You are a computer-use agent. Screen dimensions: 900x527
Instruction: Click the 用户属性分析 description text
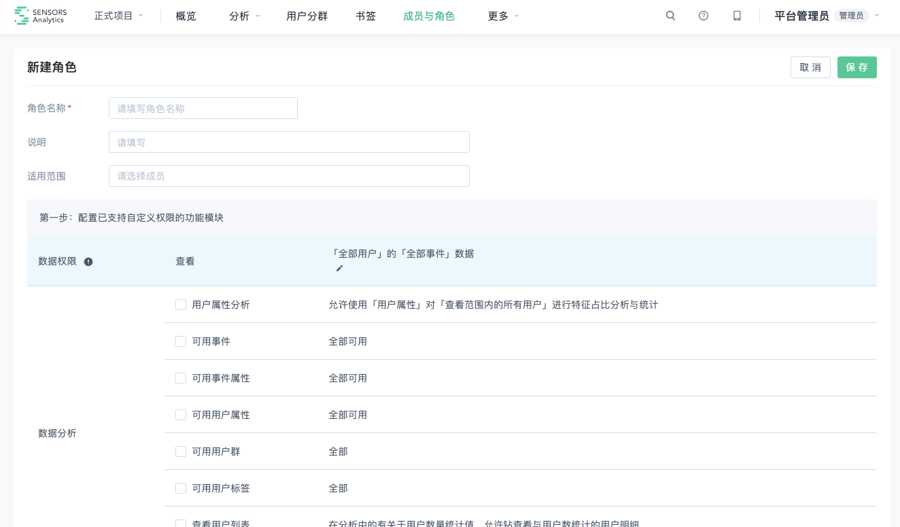[494, 305]
